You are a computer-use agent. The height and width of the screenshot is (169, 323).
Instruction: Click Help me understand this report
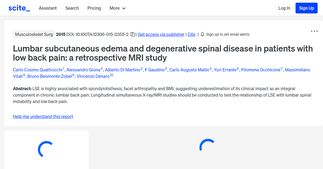click(43, 116)
